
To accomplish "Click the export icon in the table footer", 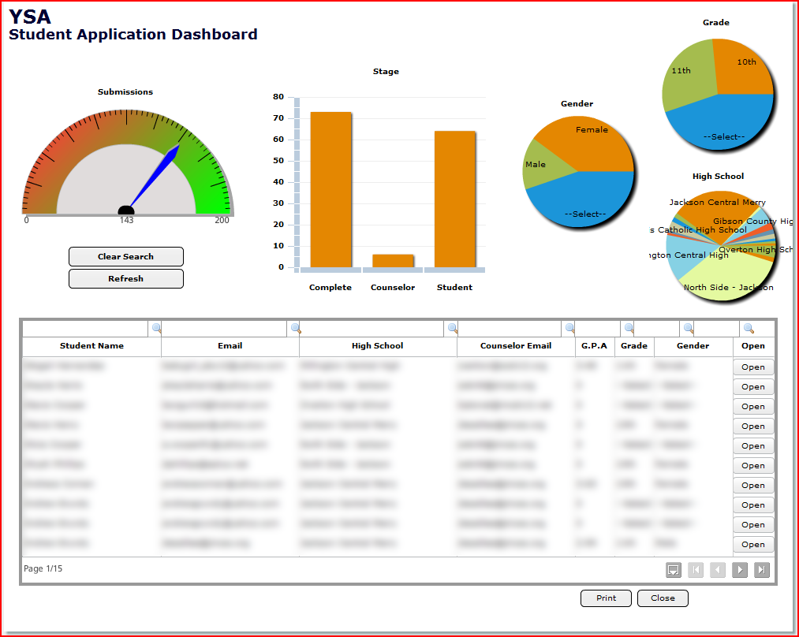I will [673, 570].
